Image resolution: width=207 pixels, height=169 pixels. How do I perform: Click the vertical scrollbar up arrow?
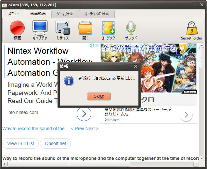click(201, 45)
